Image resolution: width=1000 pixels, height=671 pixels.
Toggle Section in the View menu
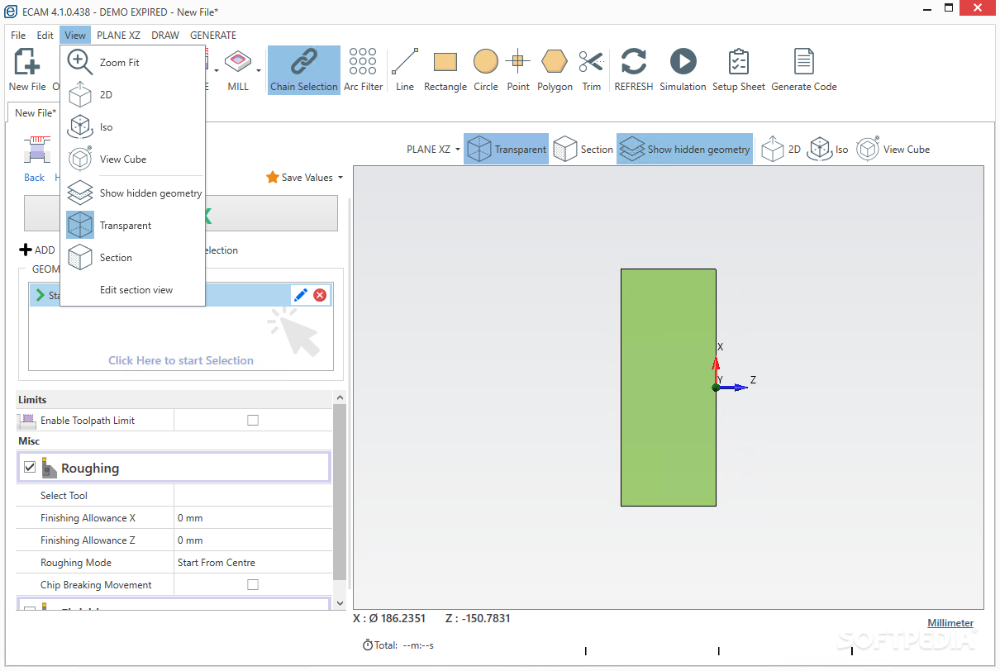132,258
